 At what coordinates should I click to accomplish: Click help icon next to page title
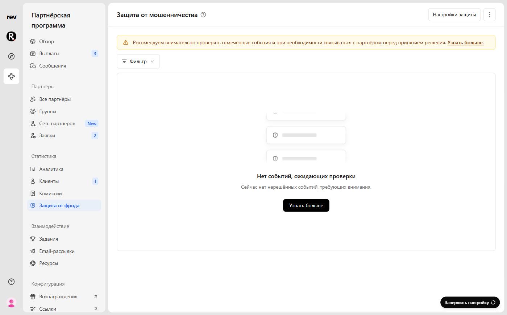coord(203,15)
